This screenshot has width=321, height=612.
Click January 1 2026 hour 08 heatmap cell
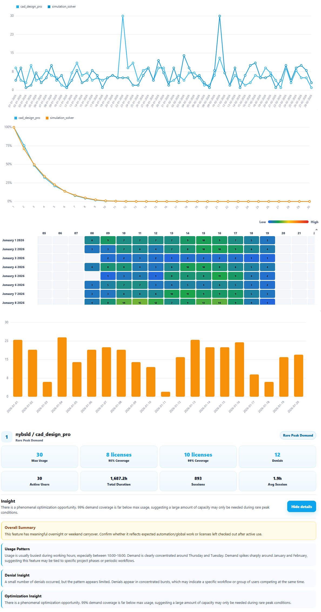click(x=92, y=240)
